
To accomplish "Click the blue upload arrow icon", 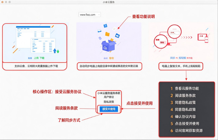I will (x=55, y=51).
